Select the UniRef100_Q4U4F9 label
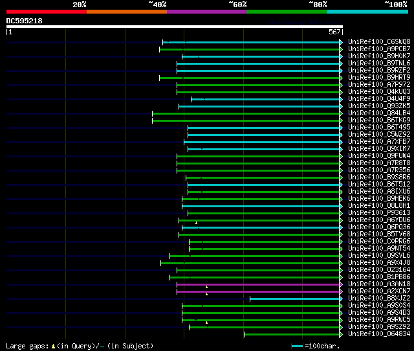 click(379, 98)
